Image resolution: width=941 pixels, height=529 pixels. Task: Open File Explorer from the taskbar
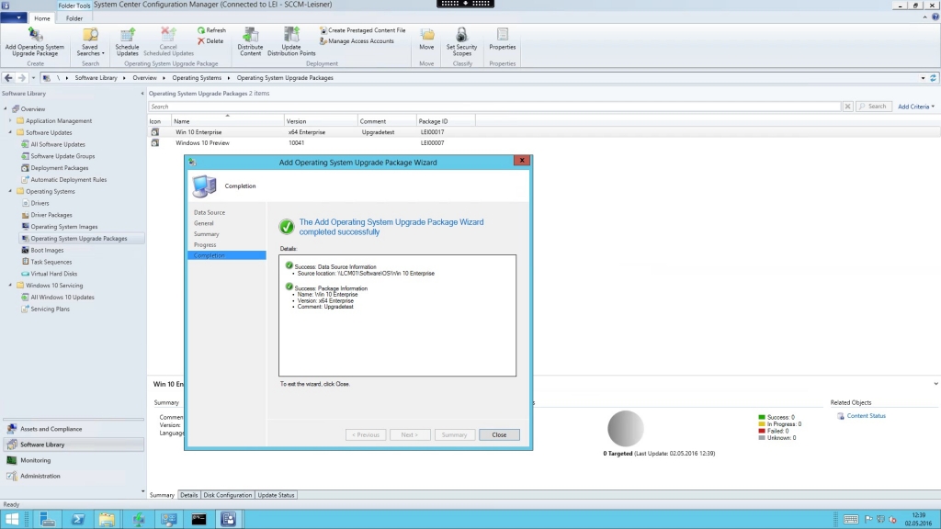[x=107, y=520]
